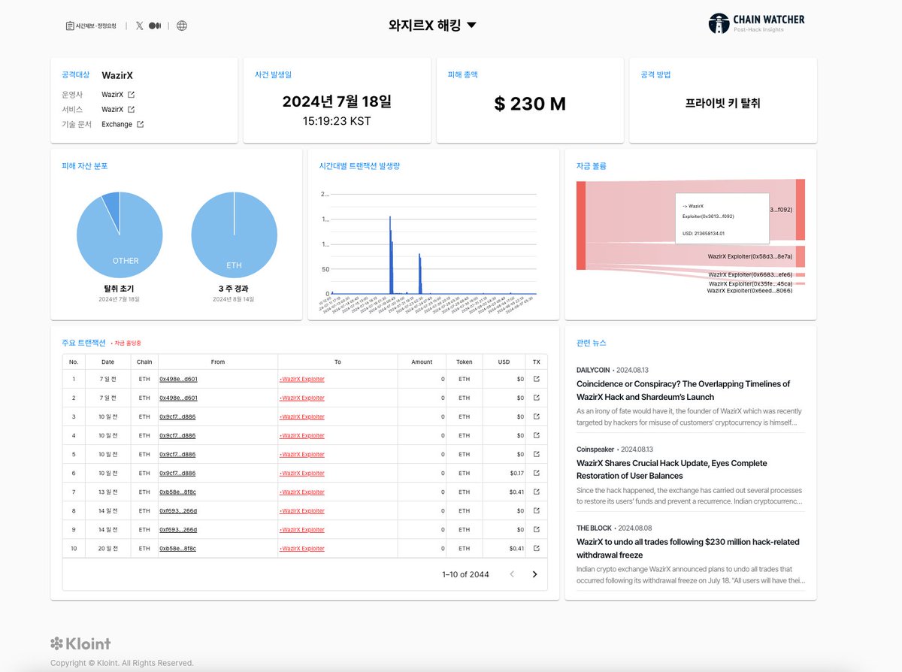
Task: Open external link next to 서비스 WazirX
Action: (x=131, y=110)
